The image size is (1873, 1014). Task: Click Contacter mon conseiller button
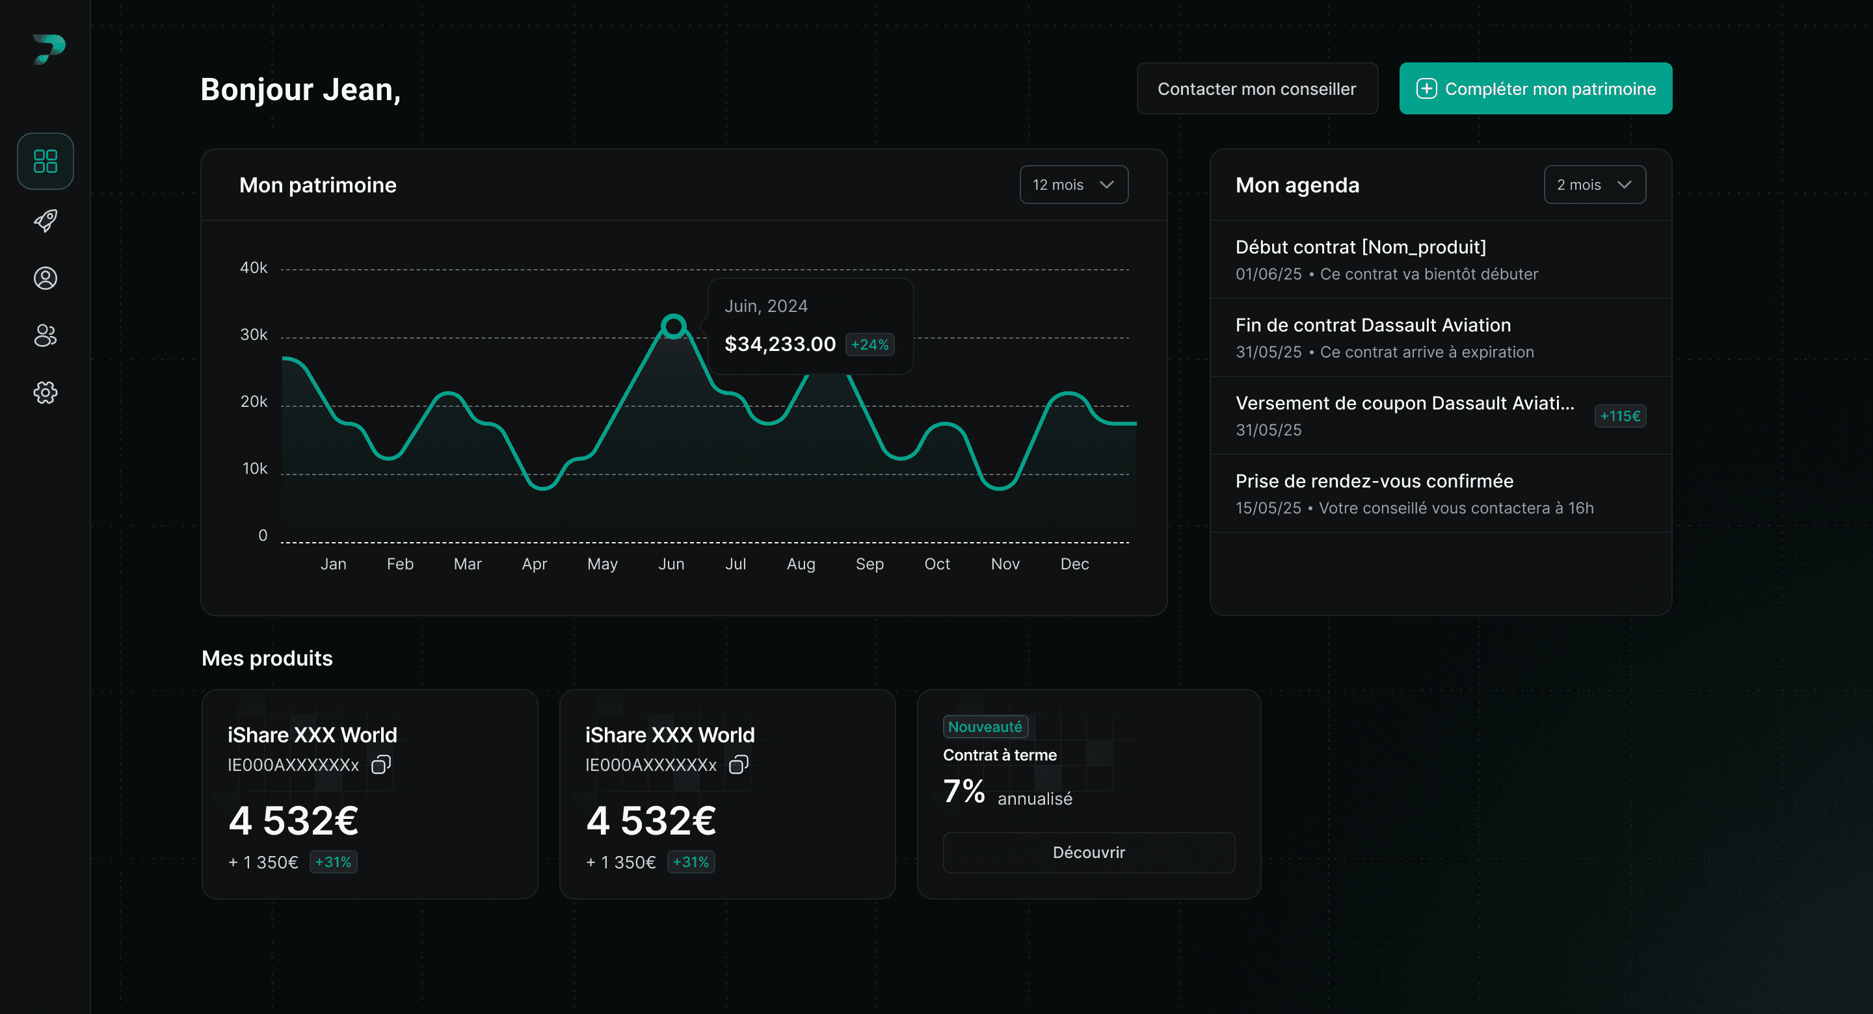(1257, 88)
